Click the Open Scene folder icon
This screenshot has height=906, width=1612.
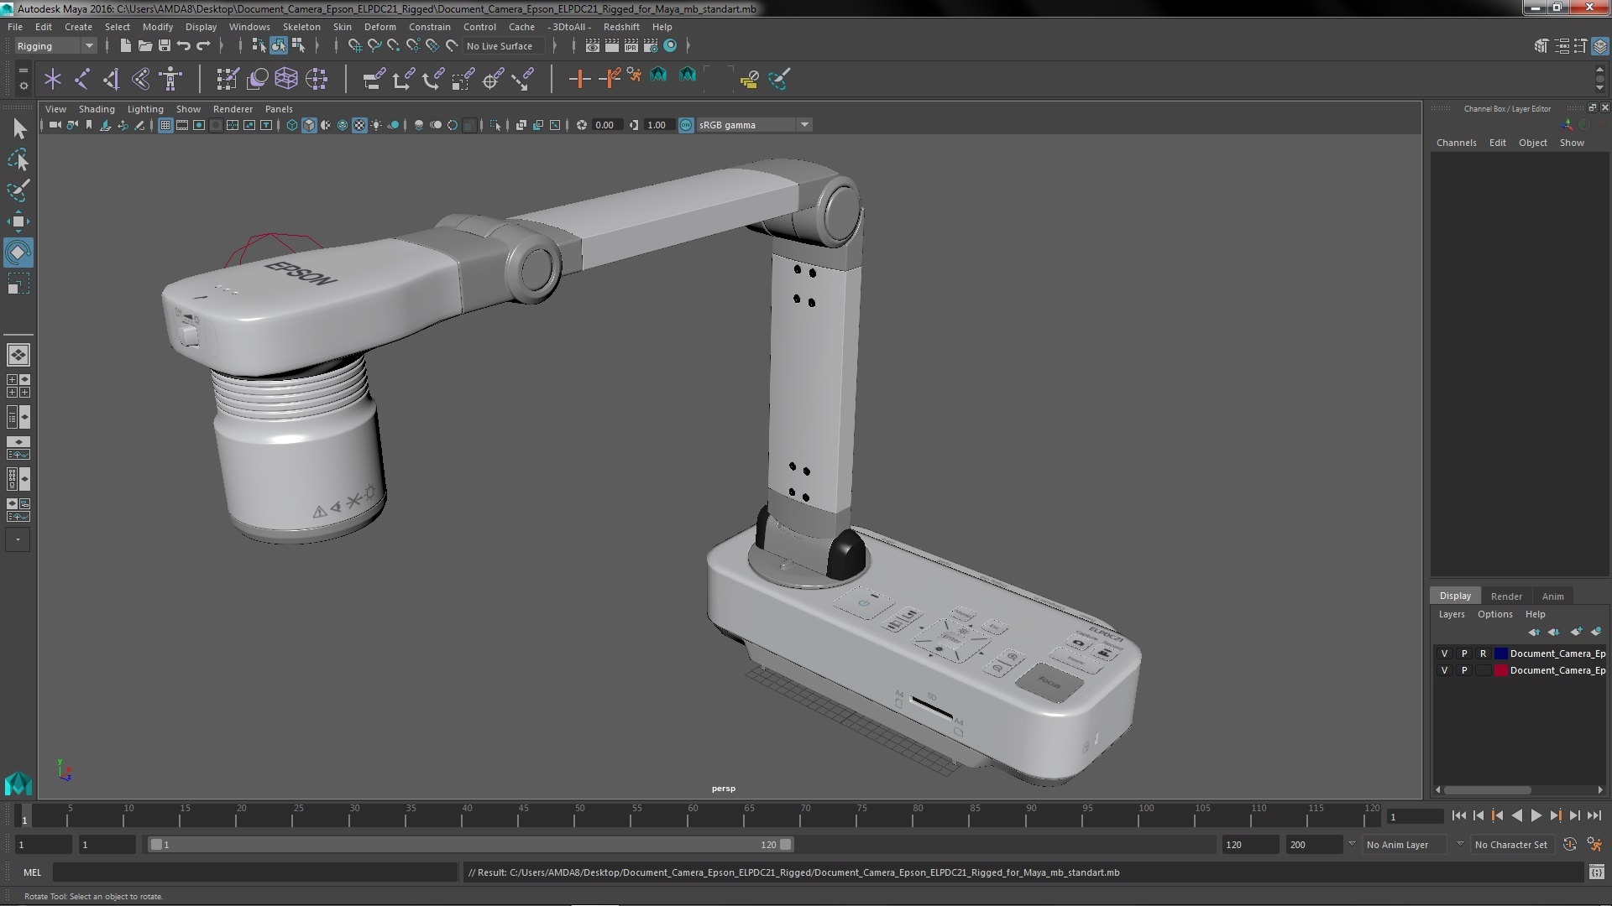(144, 46)
